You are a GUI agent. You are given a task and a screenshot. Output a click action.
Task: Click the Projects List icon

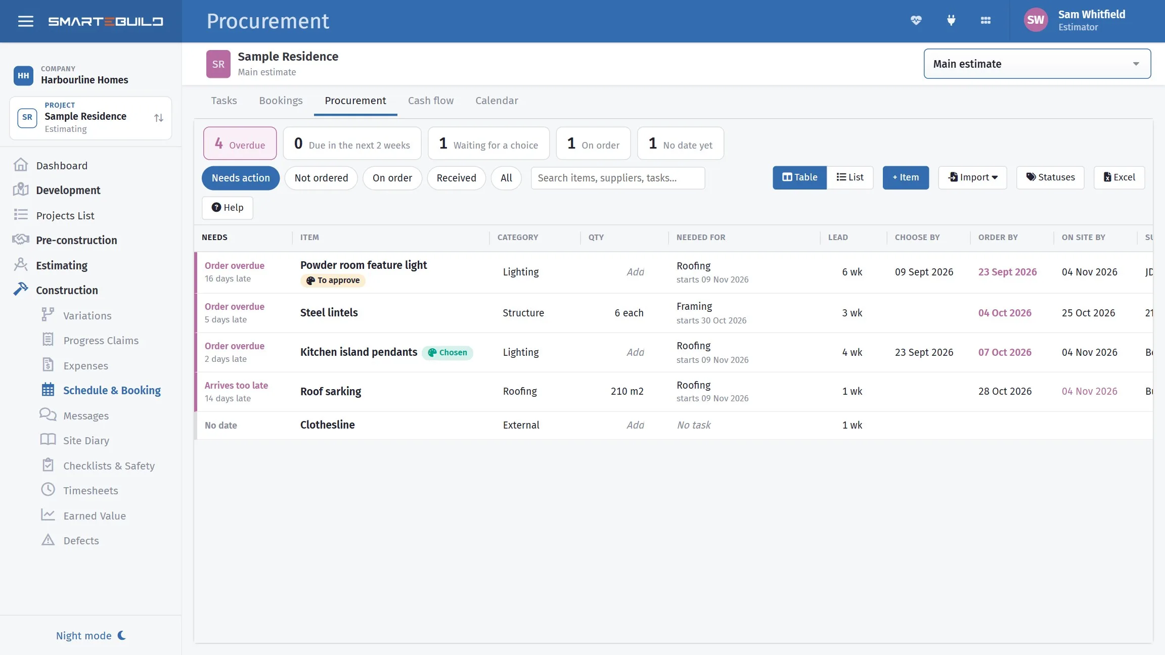(21, 215)
